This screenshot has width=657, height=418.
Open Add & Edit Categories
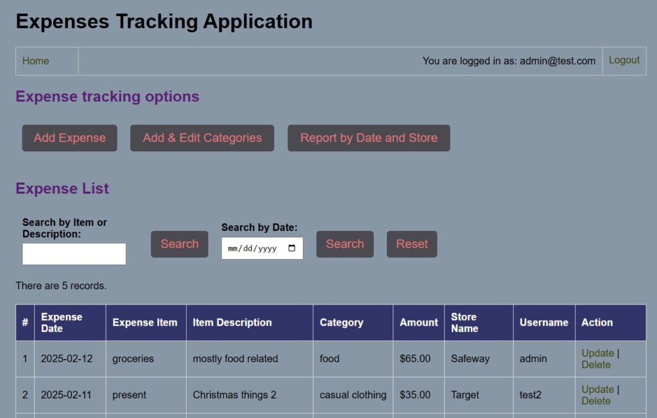(201, 137)
